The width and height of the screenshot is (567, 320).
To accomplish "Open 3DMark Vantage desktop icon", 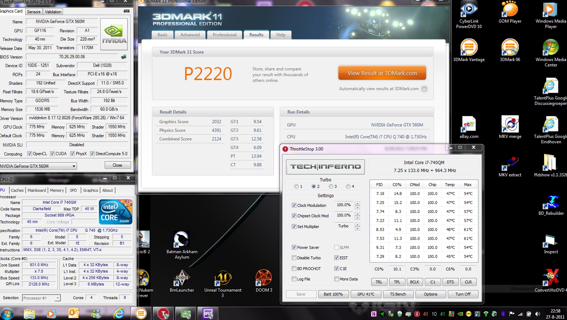I will [469, 51].
